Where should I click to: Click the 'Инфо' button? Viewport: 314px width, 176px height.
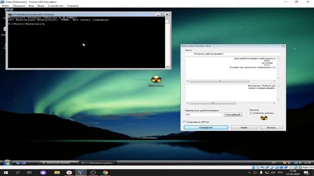[244, 127]
